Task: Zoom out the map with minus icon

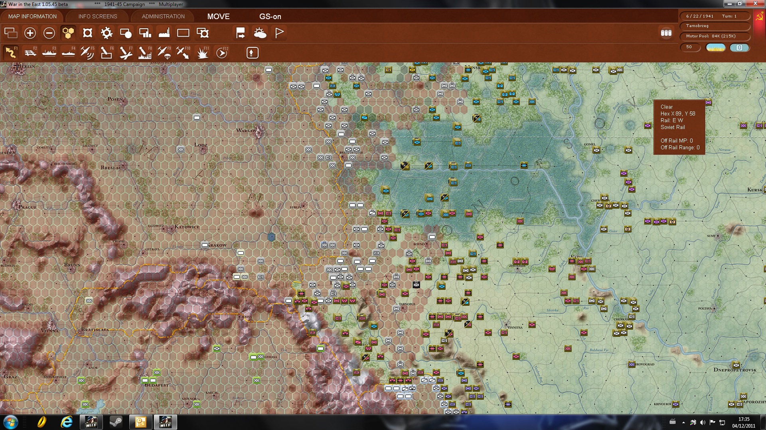Action: 49,33
